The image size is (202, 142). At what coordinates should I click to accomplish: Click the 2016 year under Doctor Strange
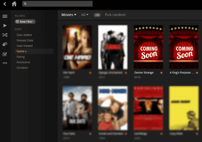[137, 77]
